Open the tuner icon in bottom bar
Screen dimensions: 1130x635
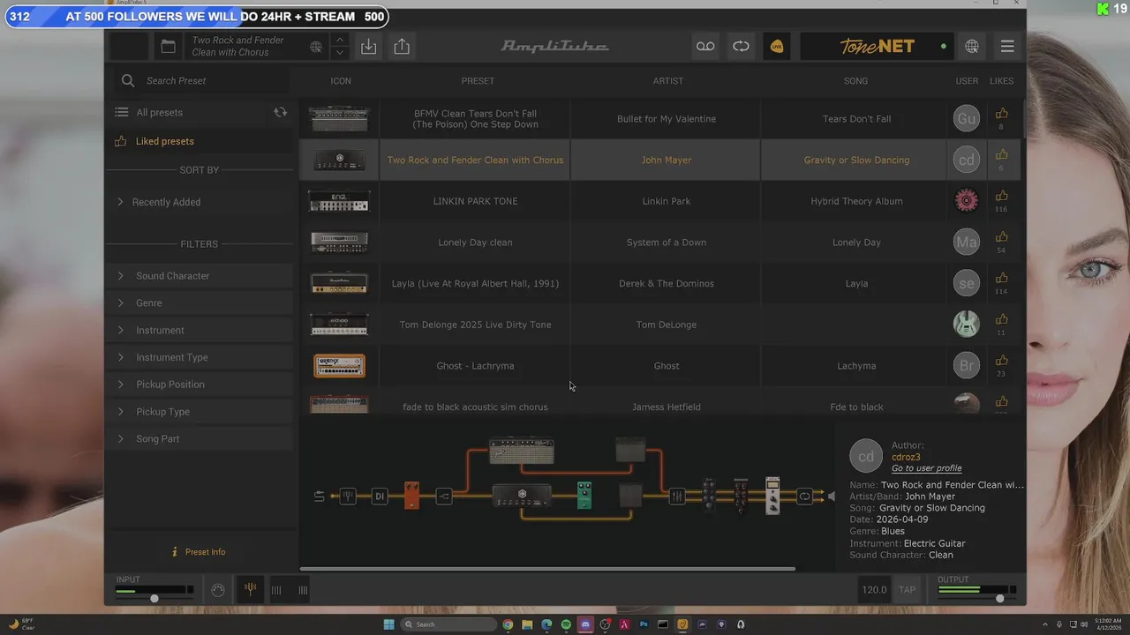point(250,589)
